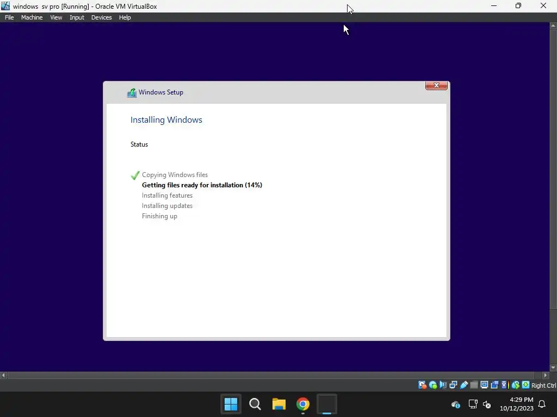The height and width of the screenshot is (417, 557).
Task: Click the green checkmark next to Copying Windows files
Action: coord(135,175)
